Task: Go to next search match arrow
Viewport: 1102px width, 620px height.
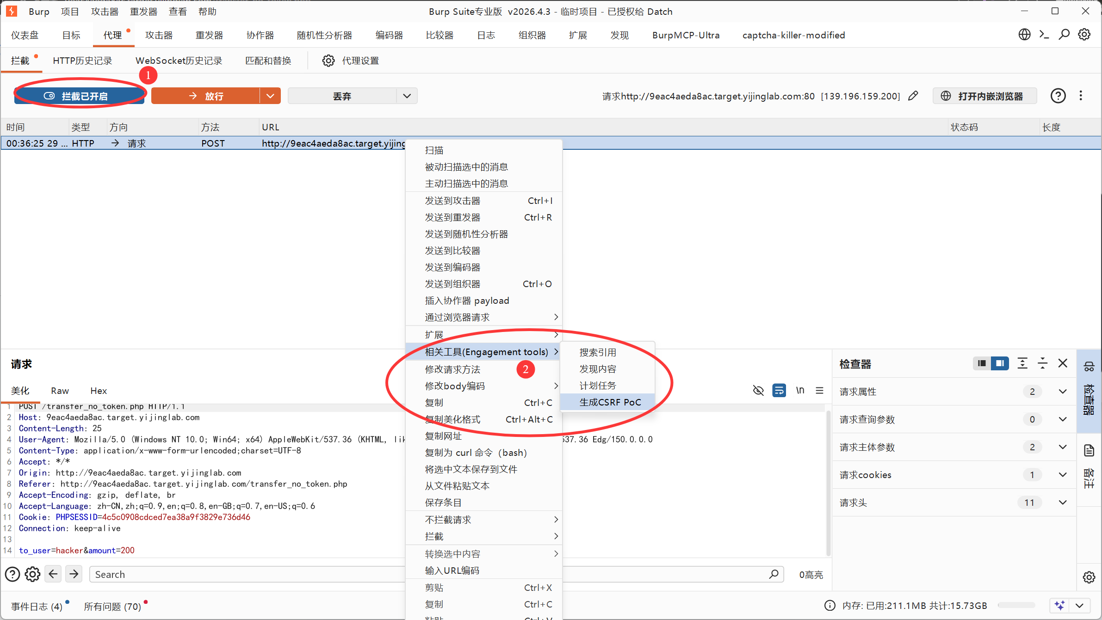Action: point(74,574)
